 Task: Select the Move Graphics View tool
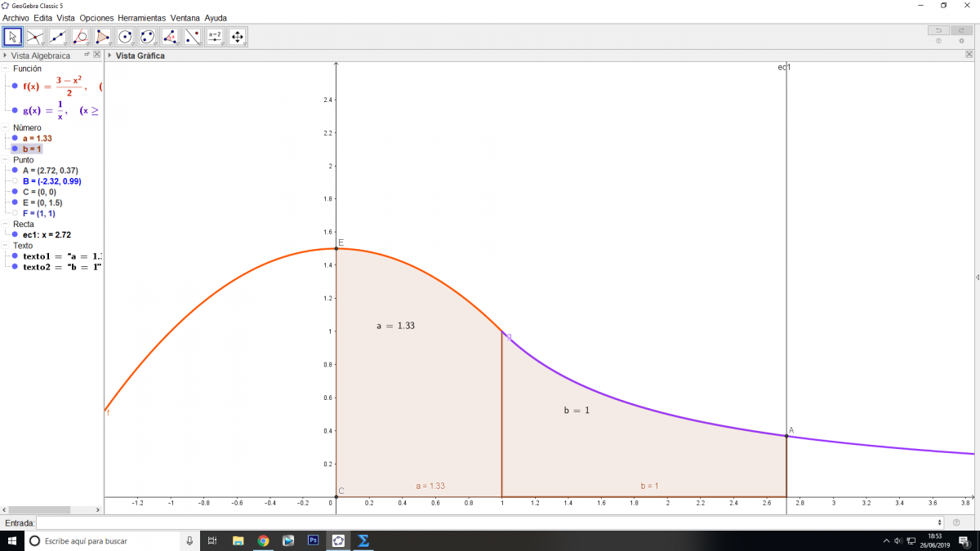point(238,37)
